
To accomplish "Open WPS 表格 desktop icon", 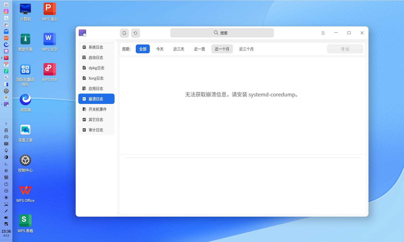I will pyautogui.click(x=25, y=224).
